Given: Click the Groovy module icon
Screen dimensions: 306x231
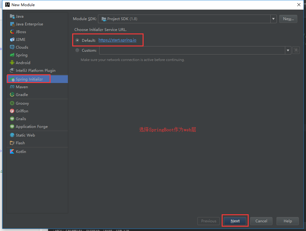Looking at the screenshot, I should (x=12, y=103).
